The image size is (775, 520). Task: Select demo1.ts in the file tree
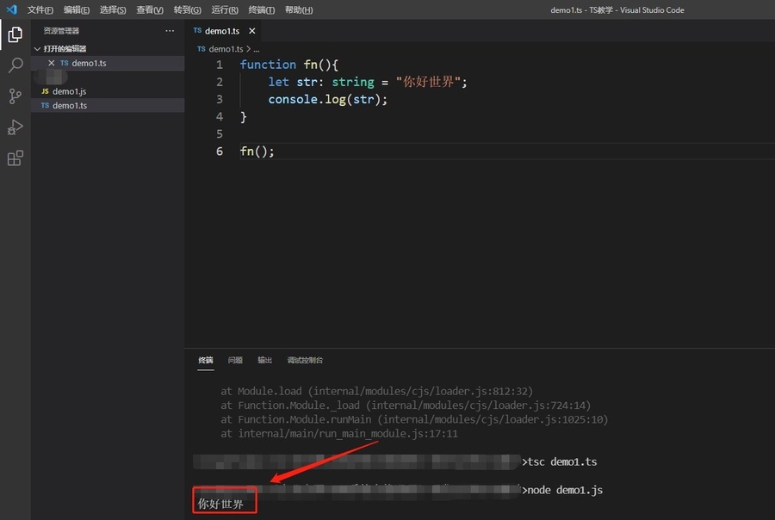coord(69,106)
